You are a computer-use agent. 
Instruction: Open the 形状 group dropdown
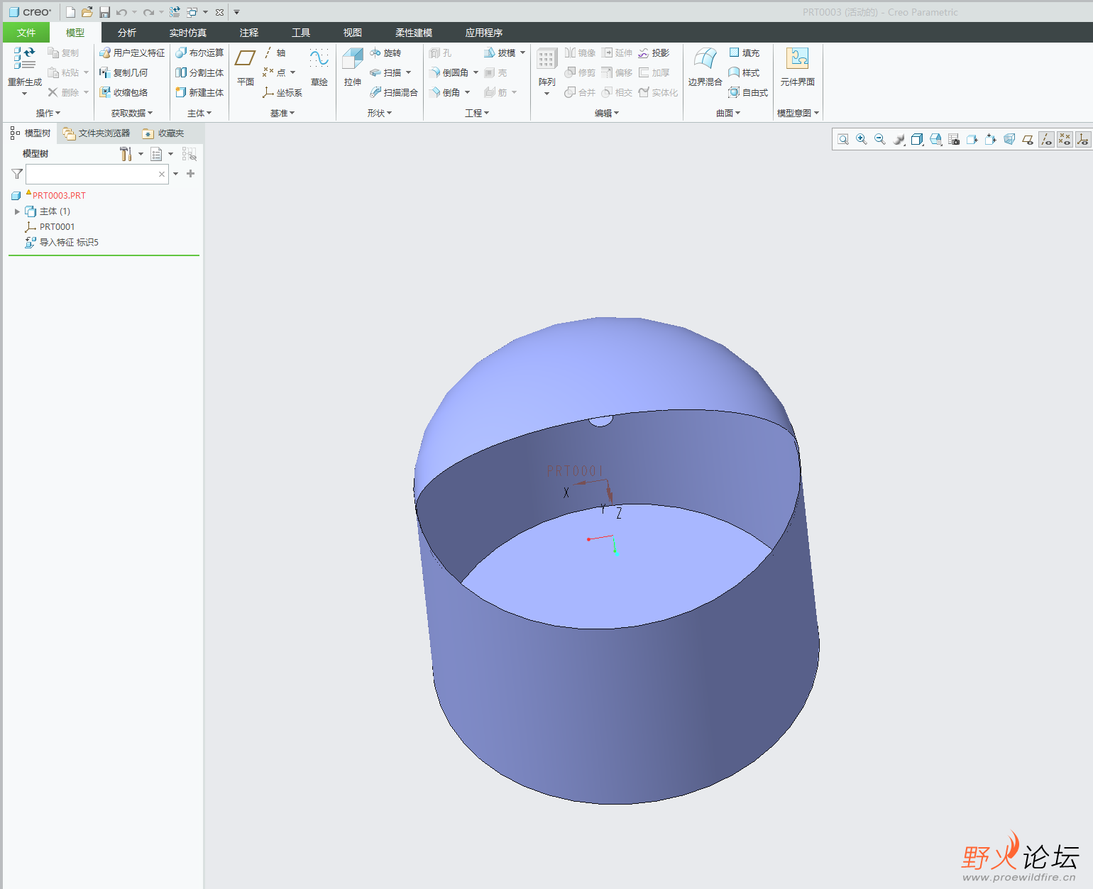[x=380, y=114]
